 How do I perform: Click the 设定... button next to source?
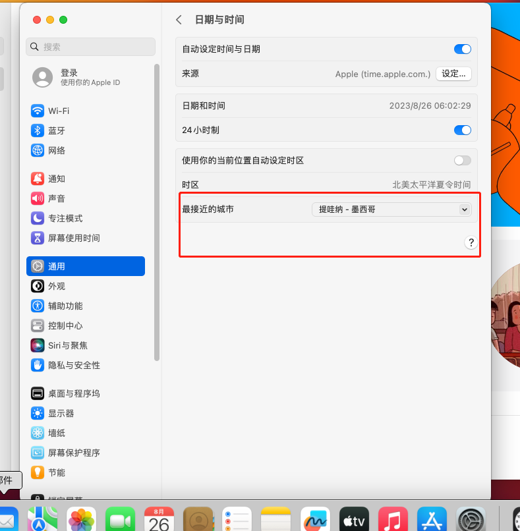pos(453,74)
